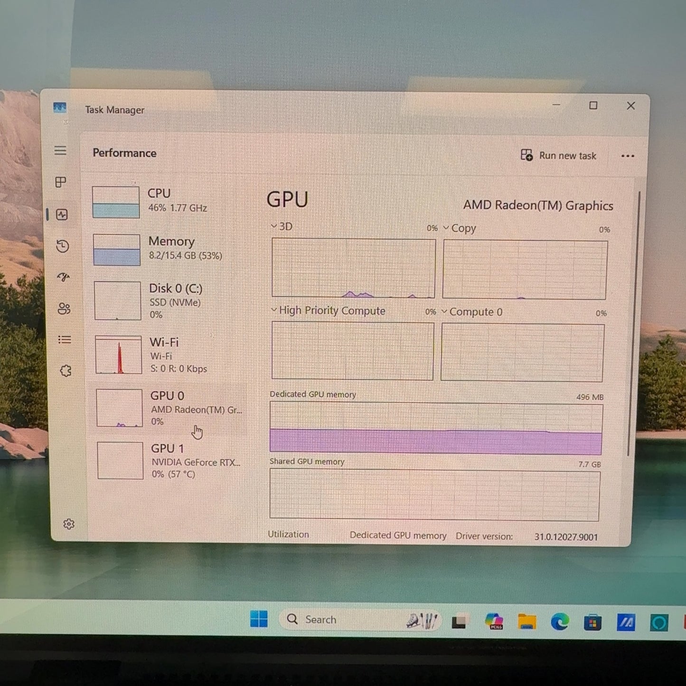The width and height of the screenshot is (686, 686).
Task: Click Run new task button
Action: pyautogui.click(x=559, y=156)
